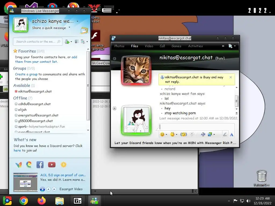
Task: Click the chat conversation scrollbar thumb
Action: tap(237, 101)
